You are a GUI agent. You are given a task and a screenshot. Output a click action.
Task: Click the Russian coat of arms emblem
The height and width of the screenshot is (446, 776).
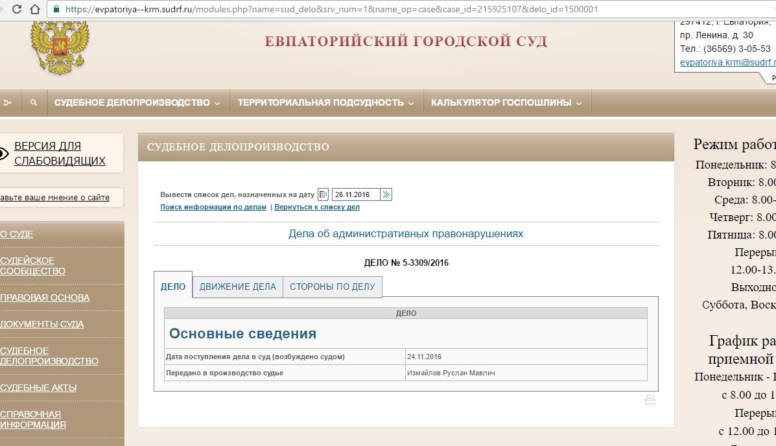[60, 48]
